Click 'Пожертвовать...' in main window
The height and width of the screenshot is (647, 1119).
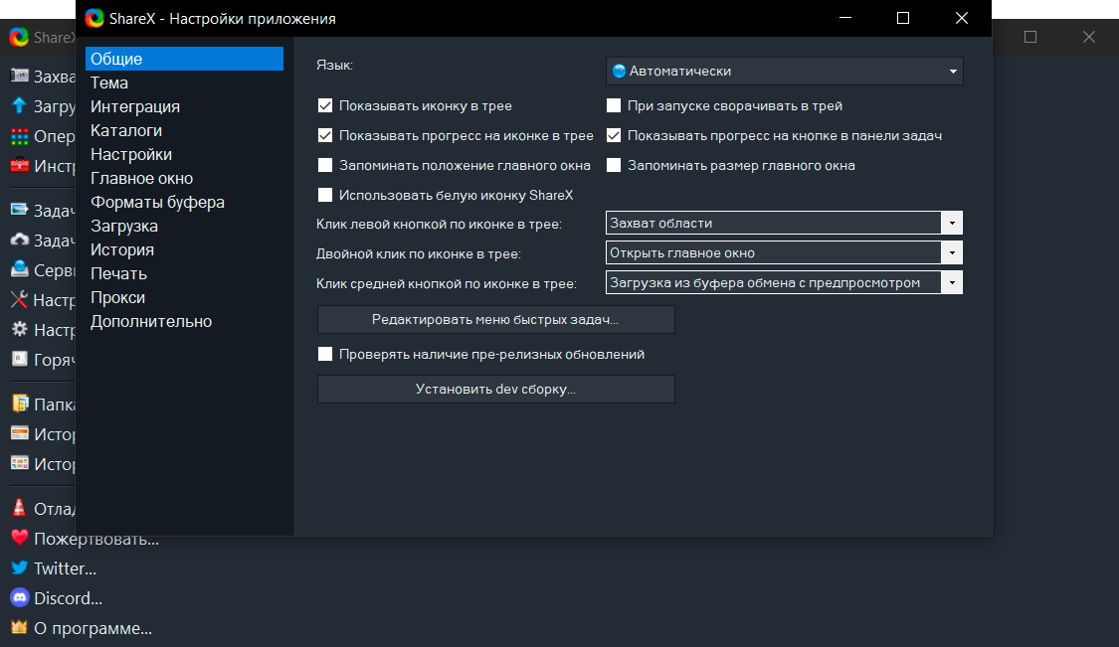(x=96, y=539)
